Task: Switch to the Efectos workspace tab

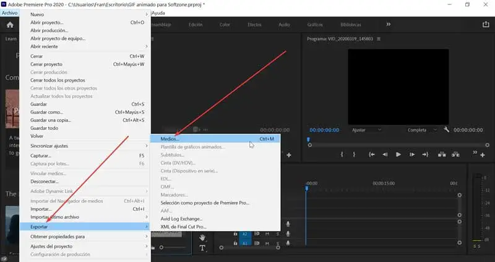Action: click(x=254, y=25)
